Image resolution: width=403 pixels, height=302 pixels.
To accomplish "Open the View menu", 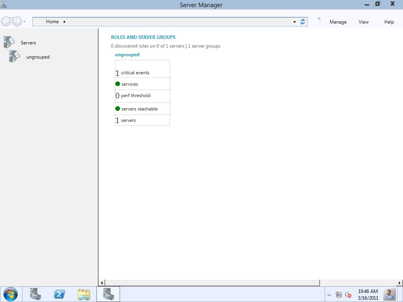I will point(364,22).
